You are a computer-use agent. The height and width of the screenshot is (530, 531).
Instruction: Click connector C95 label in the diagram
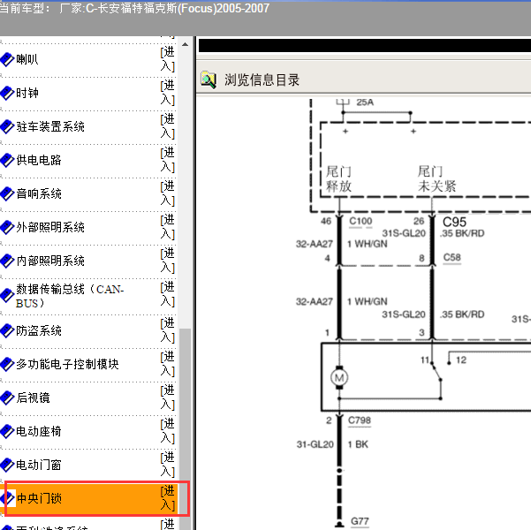pyautogui.click(x=454, y=223)
